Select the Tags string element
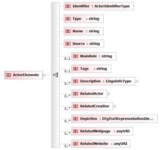162x150 pixels. click(x=91, y=69)
